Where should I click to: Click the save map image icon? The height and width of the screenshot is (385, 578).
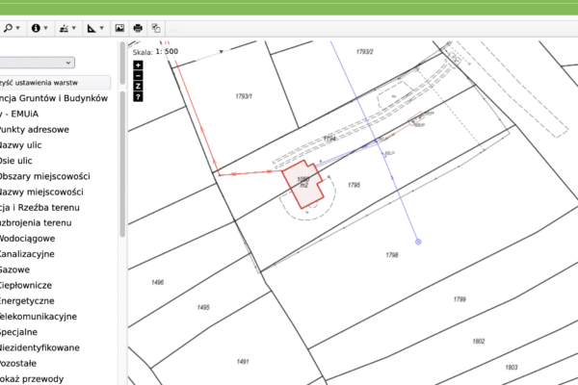click(119, 28)
